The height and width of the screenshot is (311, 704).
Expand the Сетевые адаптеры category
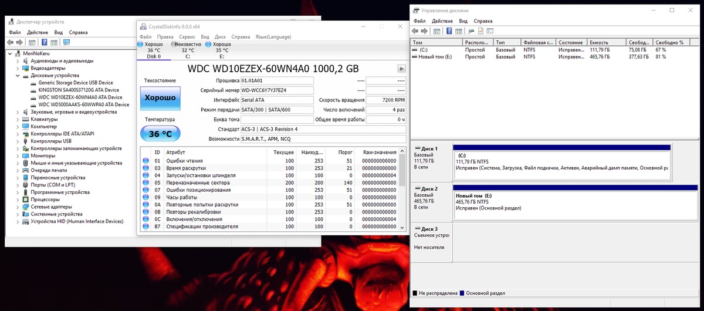pyautogui.click(x=18, y=207)
